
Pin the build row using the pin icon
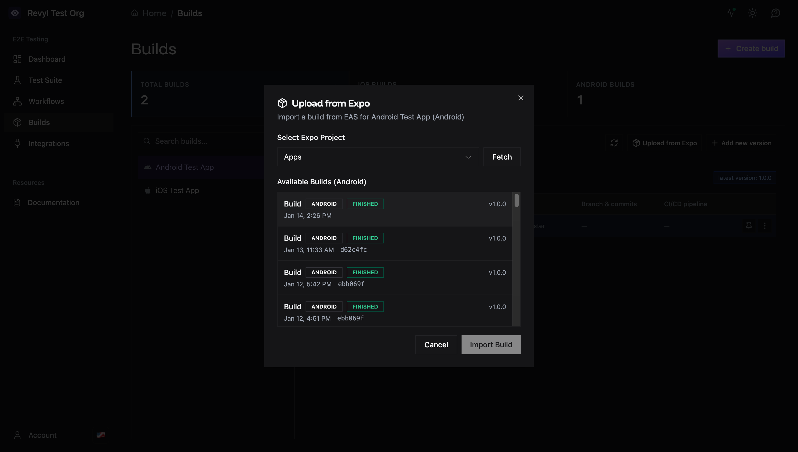click(x=749, y=226)
